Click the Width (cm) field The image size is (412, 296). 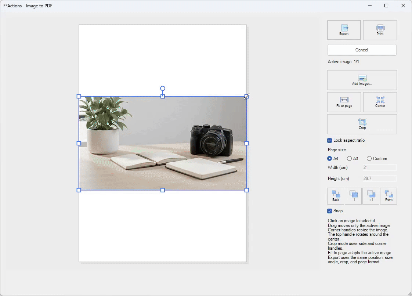[379, 167]
